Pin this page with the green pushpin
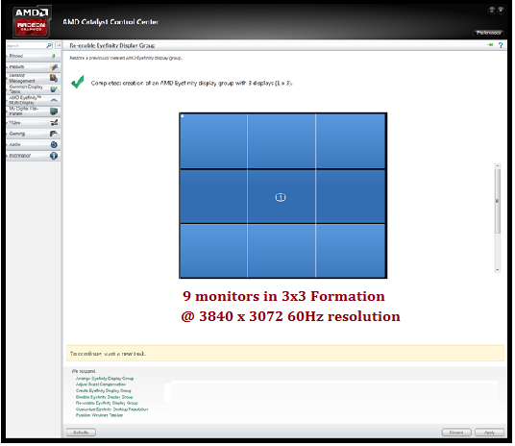Screen dimensions: 515x446 pyautogui.click(x=490, y=45)
